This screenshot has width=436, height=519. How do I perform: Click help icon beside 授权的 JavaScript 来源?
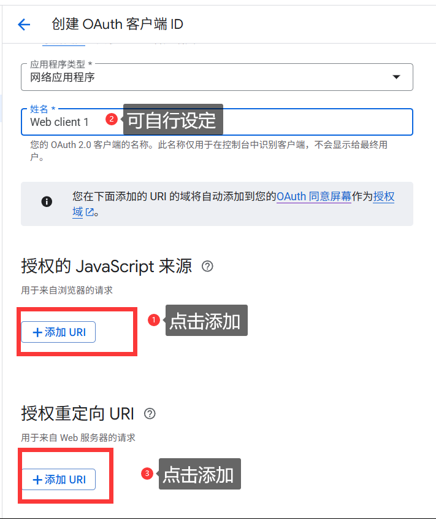click(207, 266)
